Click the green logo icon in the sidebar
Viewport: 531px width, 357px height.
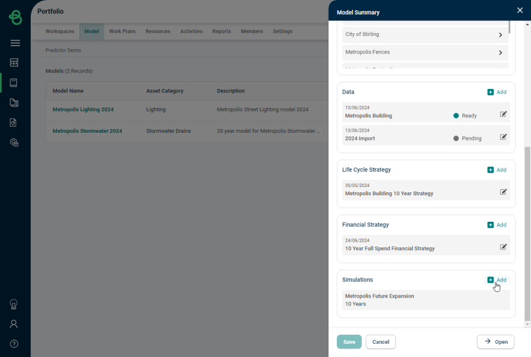pyautogui.click(x=15, y=17)
